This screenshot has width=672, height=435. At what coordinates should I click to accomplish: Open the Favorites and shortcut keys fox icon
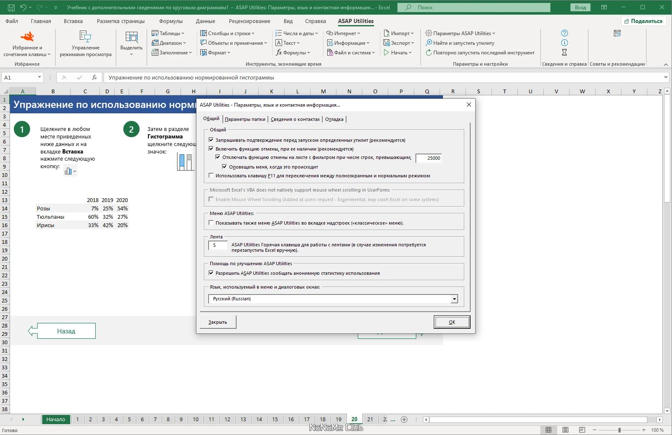pyautogui.click(x=27, y=36)
